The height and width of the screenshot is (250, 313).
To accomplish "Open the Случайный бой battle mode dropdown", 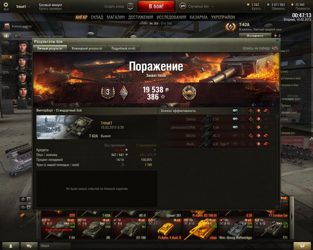I will (x=197, y=7).
